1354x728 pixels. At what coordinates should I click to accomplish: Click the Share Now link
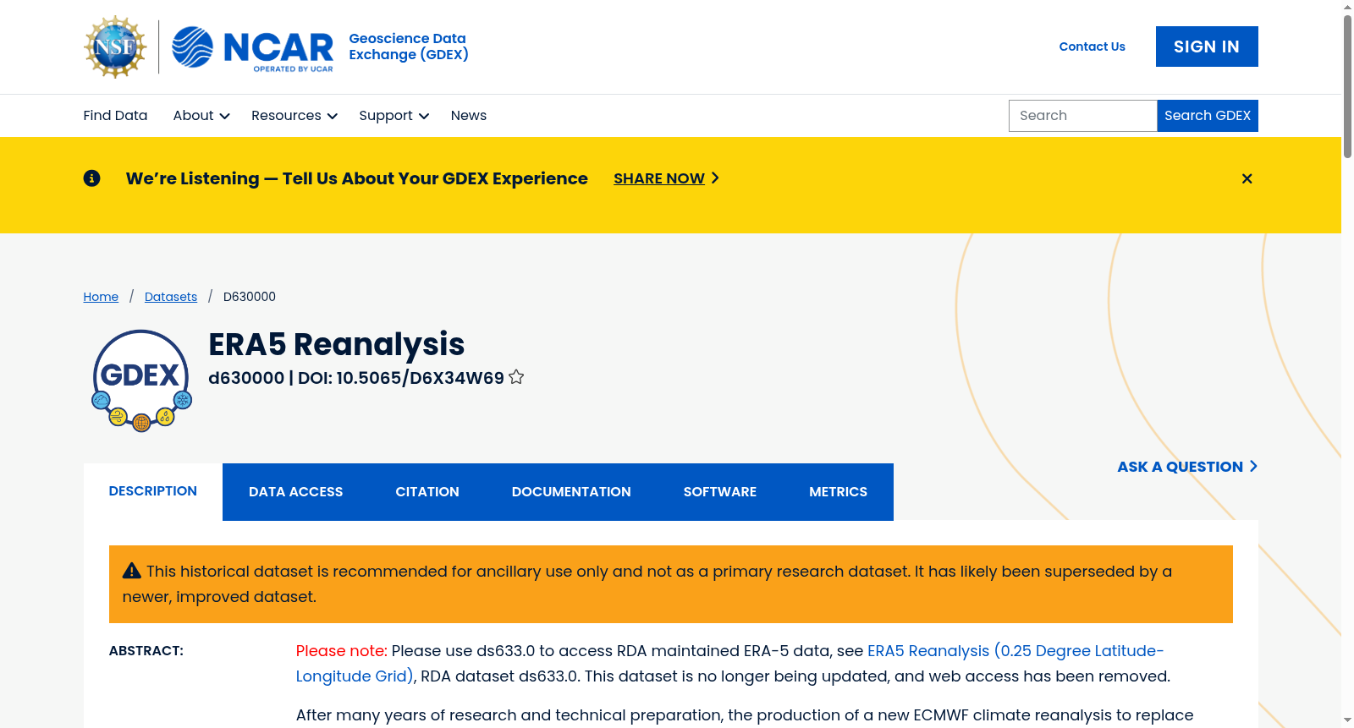point(667,178)
